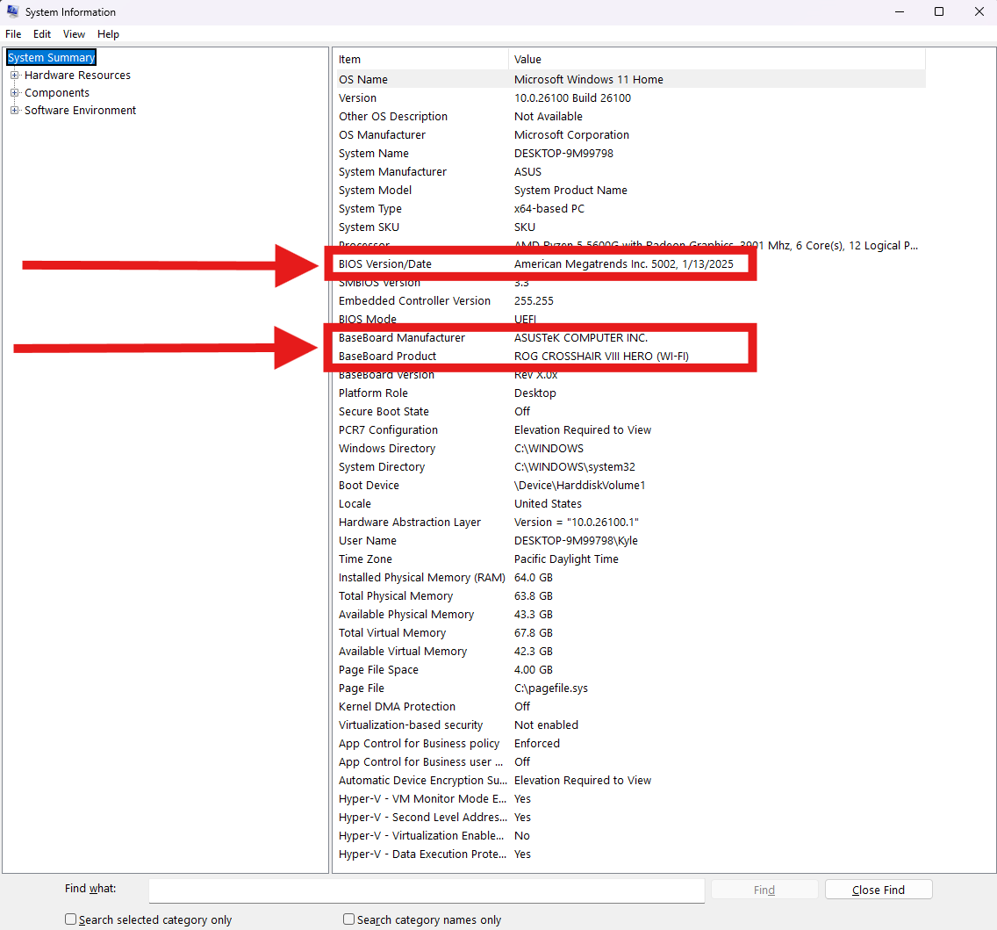The width and height of the screenshot is (997, 930).
Task: Open the Edit menu
Action: point(42,34)
